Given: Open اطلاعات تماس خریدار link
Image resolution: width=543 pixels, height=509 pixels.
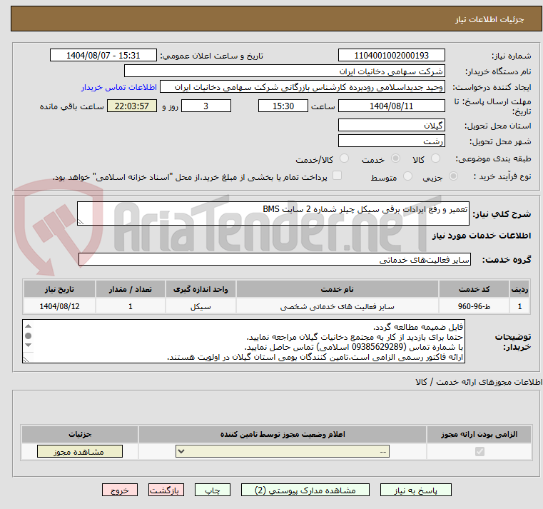Looking at the screenshot, I should click(119, 87).
